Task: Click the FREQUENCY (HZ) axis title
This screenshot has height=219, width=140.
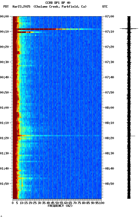Action: 60,206
